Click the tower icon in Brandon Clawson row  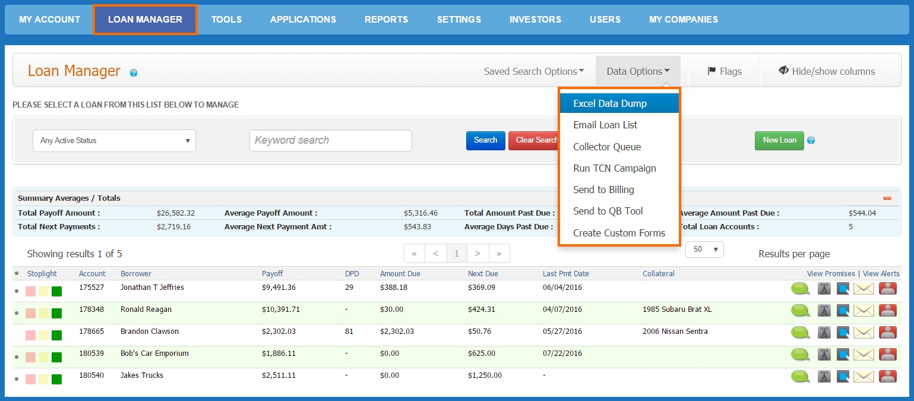point(824,333)
